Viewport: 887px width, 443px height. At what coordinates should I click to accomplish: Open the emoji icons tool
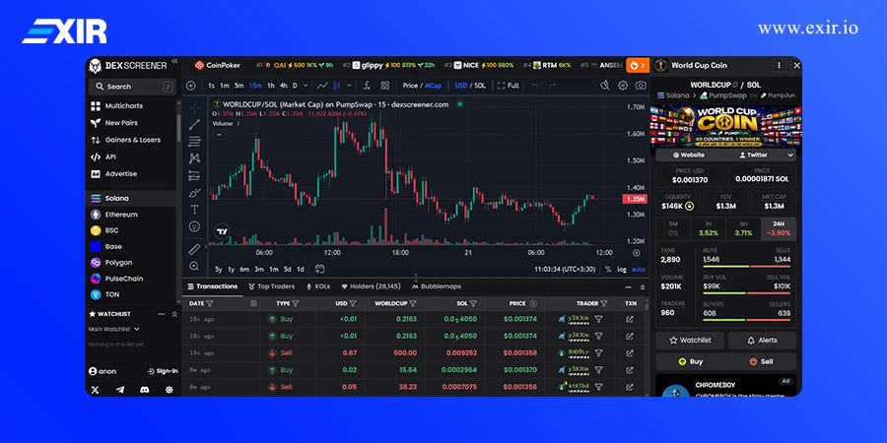pyautogui.click(x=194, y=226)
